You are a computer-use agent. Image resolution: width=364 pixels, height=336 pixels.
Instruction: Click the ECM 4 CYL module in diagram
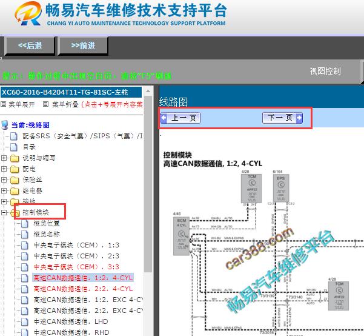pos(181,236)
